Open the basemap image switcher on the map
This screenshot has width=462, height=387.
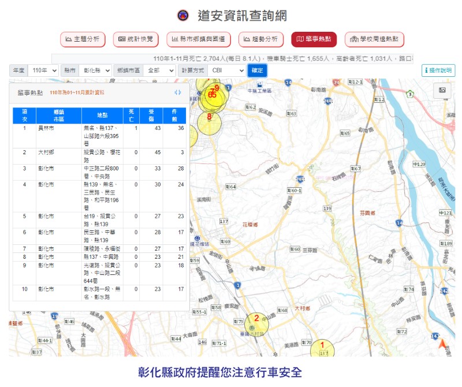coord(442,91)
